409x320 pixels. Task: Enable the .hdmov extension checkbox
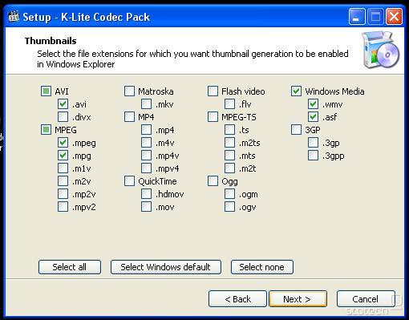coord(147,194)
